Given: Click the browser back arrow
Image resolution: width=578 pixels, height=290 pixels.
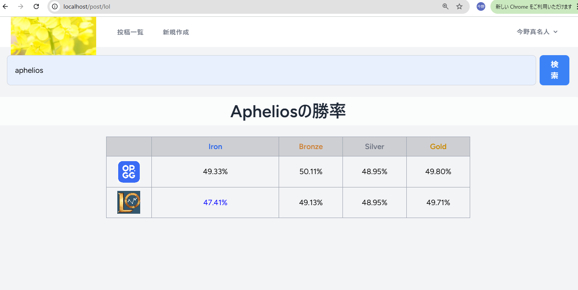Looking at the screenshot, I should click(x=6, y=6).
